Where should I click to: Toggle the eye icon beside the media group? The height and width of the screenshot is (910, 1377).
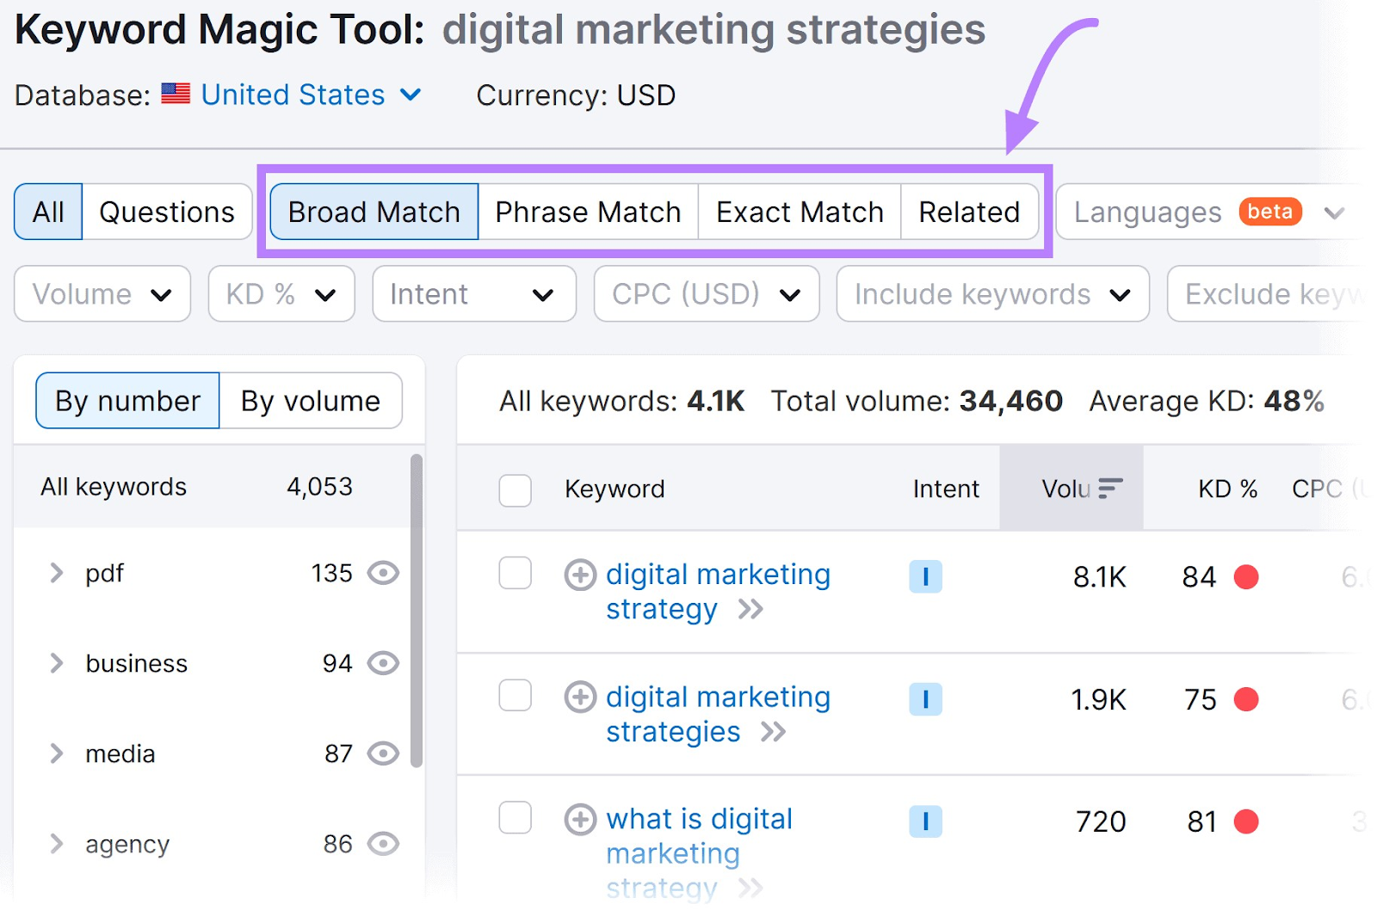[385, 753]
